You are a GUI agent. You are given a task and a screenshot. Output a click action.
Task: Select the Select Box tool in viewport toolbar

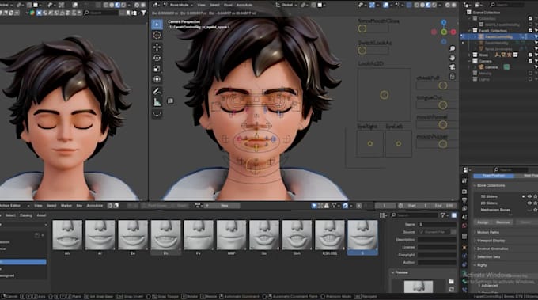(x=157, y=25)
